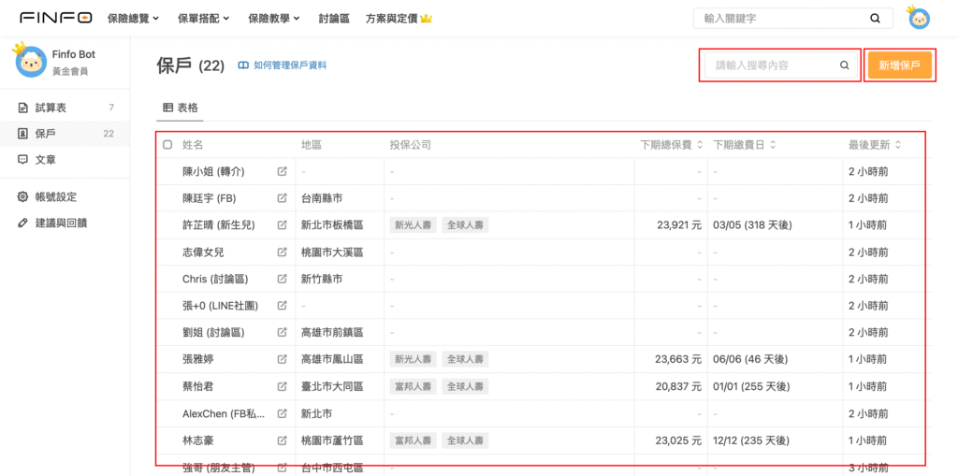The width and height of the screenshot is (958, 476).
Task: Focus the 請輸入搜尋內容 search field
Action: 770,65
